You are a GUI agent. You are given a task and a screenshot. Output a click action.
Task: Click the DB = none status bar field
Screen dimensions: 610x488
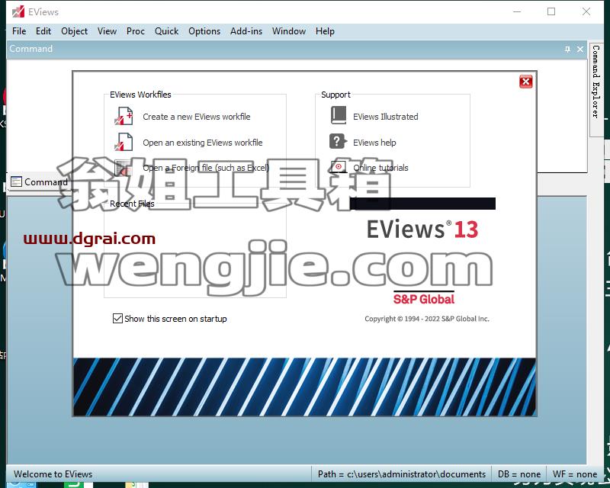[519, 474]
